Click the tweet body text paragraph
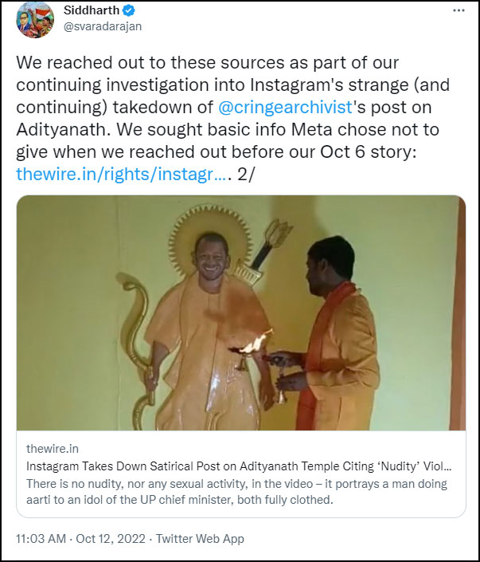Viewport: 480px width, 562px height. click(232, 118)
